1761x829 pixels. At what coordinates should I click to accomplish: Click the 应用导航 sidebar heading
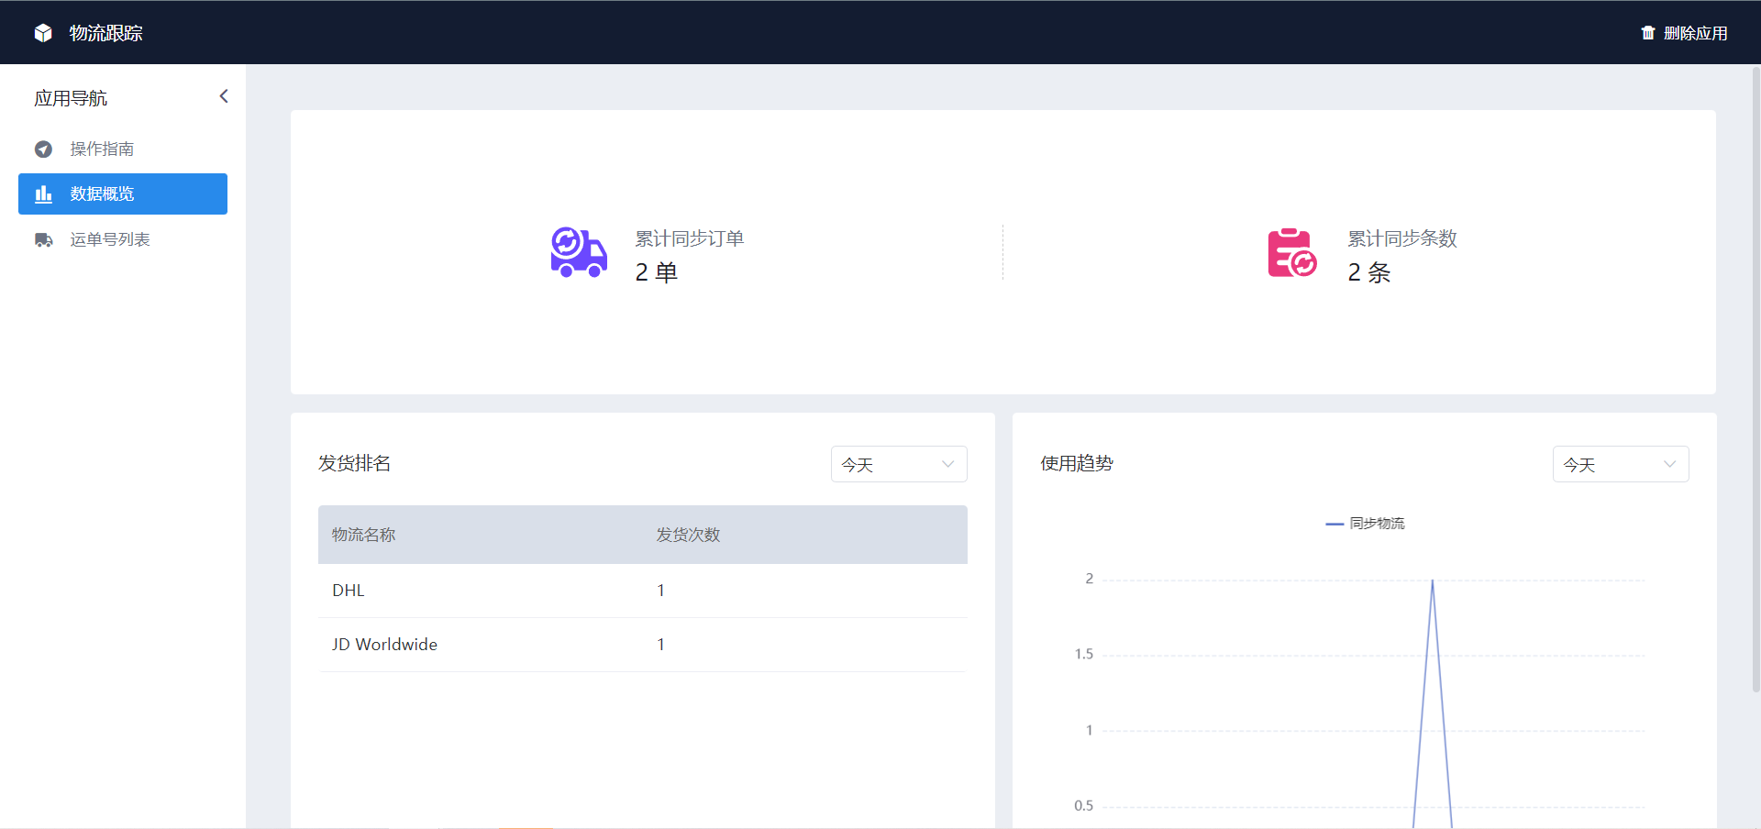point(71,98)
